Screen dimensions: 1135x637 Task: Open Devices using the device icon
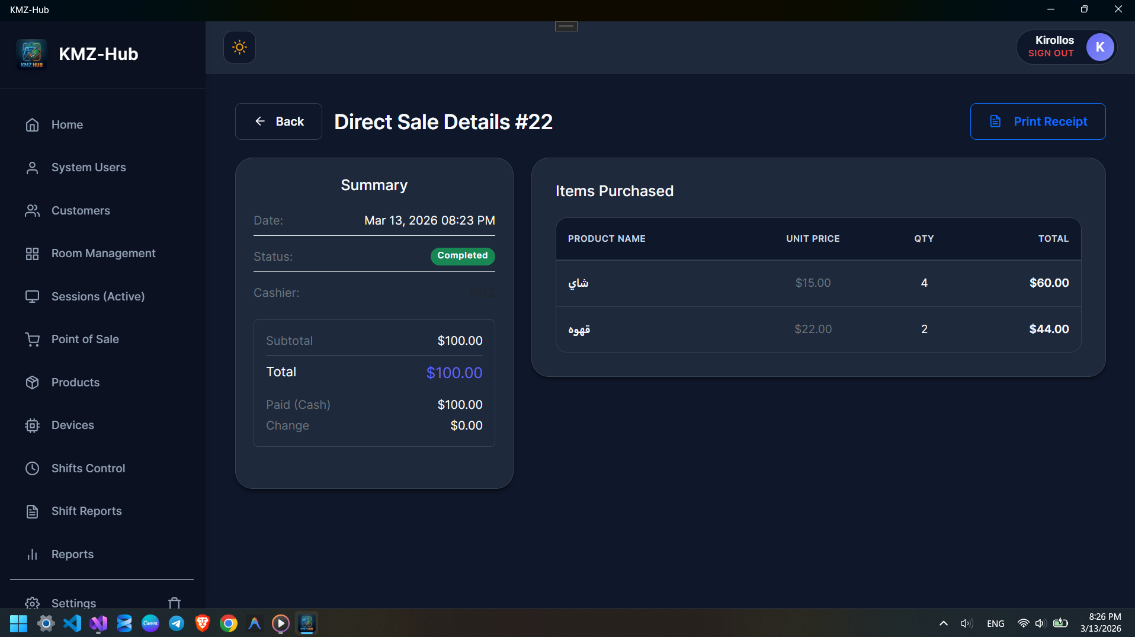coord(32,425)
